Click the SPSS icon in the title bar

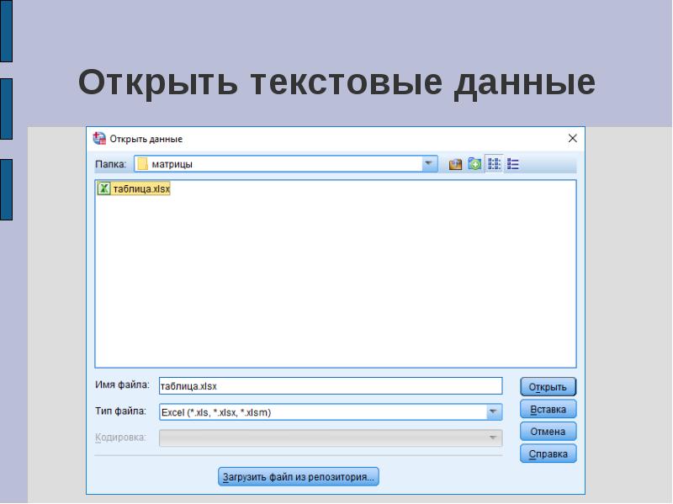(99, 139)
